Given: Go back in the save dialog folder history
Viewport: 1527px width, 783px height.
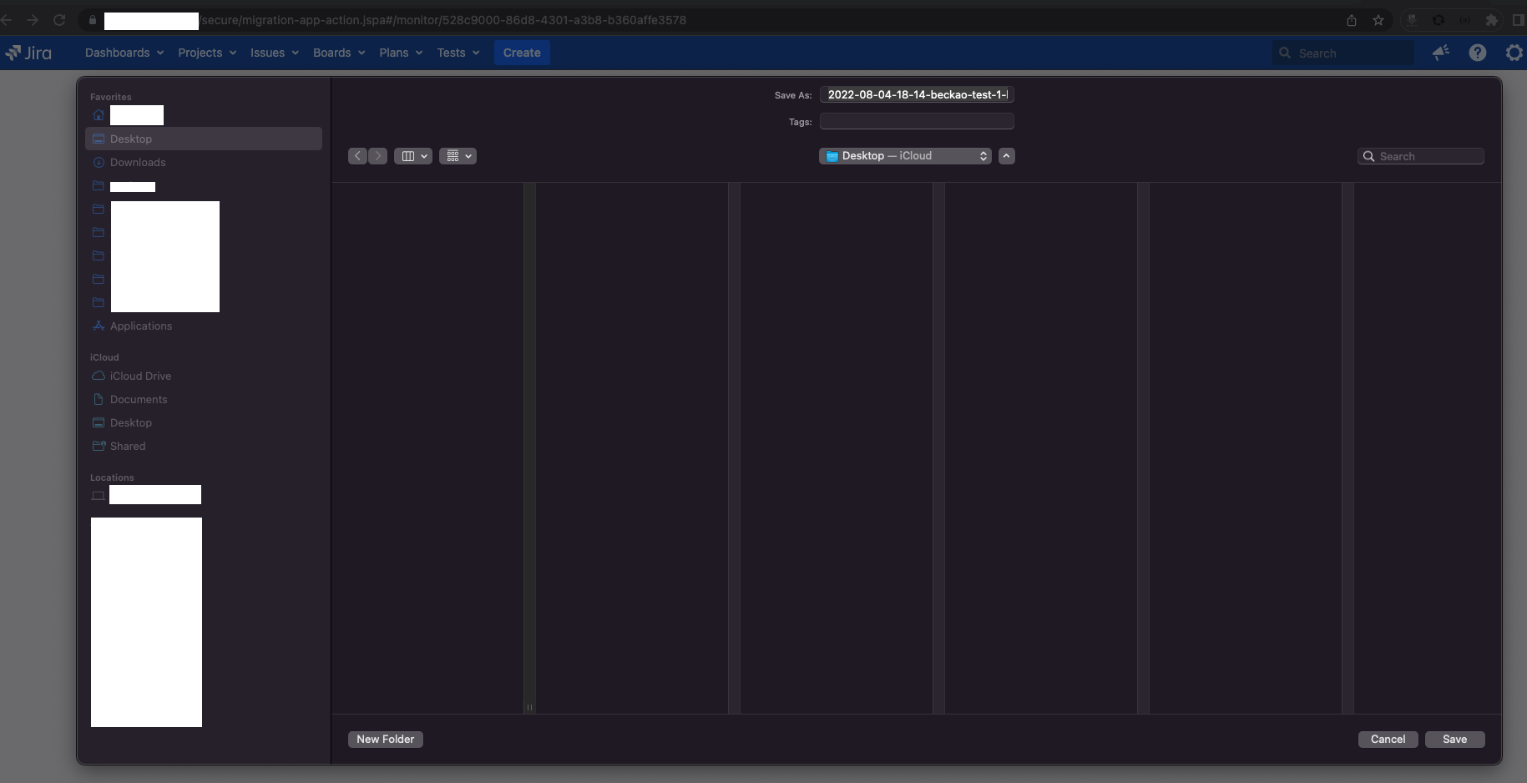Looking at the screenshot, I should [x=357, y=156].
